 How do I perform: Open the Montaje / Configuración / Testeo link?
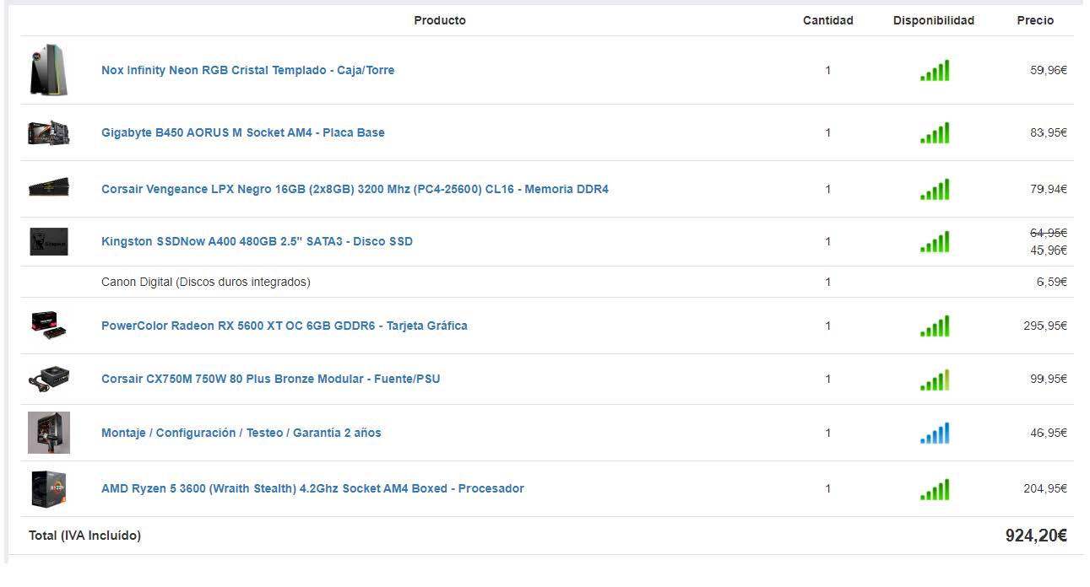(x=241, y=433)
